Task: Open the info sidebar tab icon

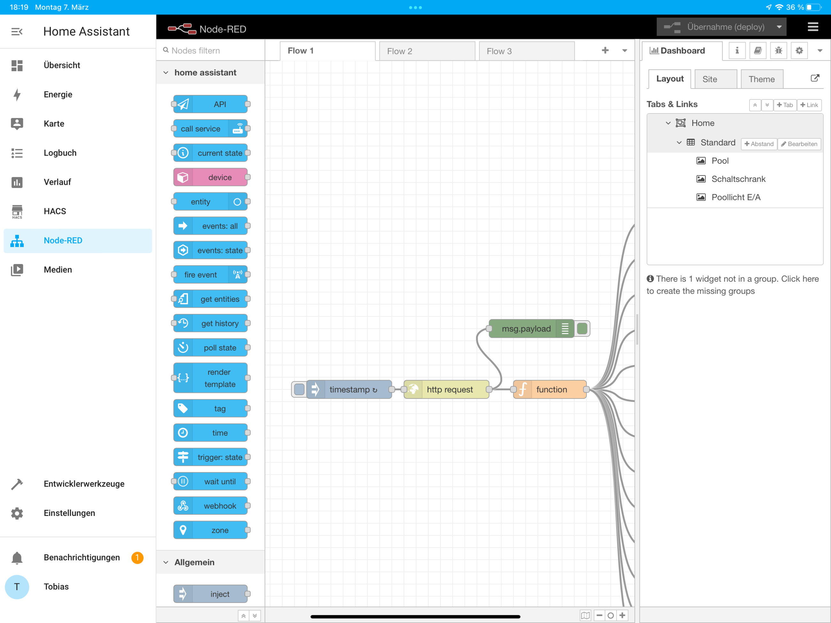Action: pyautogui.click(x=737, y=51)
